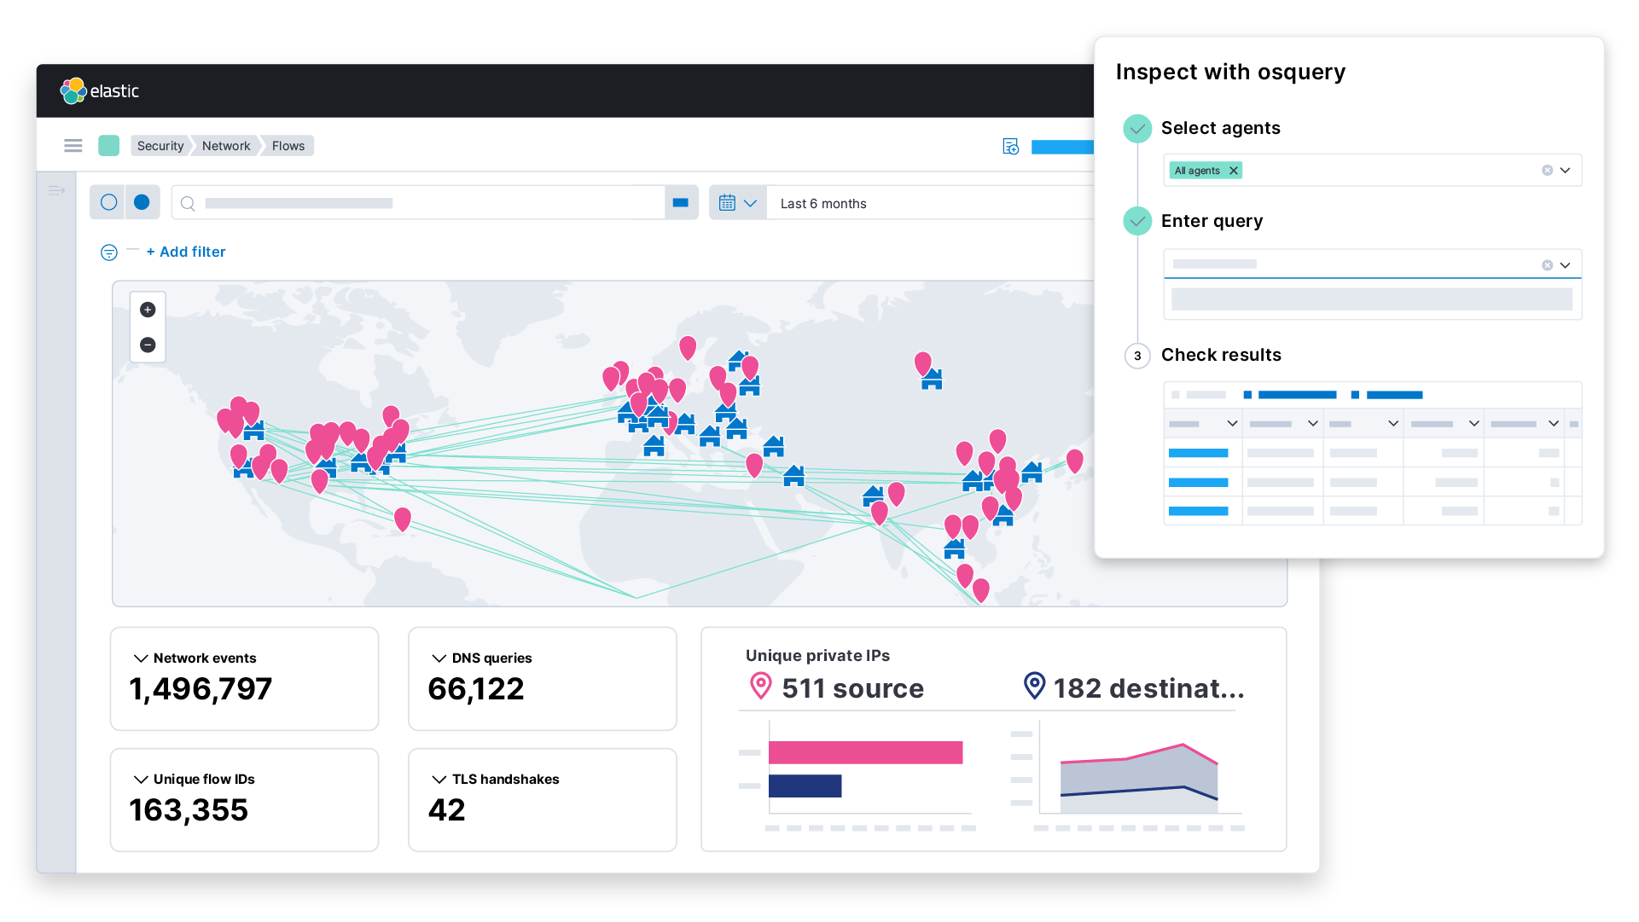This screenshot has width=1639, height=922.
Task: Click the Enter query step checkmark
Action: click(1137, 222)
